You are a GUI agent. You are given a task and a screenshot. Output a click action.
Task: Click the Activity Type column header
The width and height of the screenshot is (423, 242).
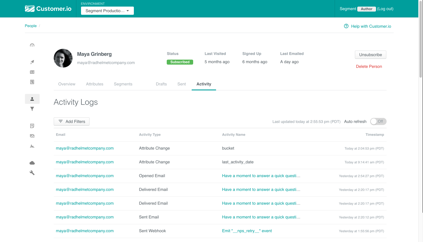tap(150, 135)
